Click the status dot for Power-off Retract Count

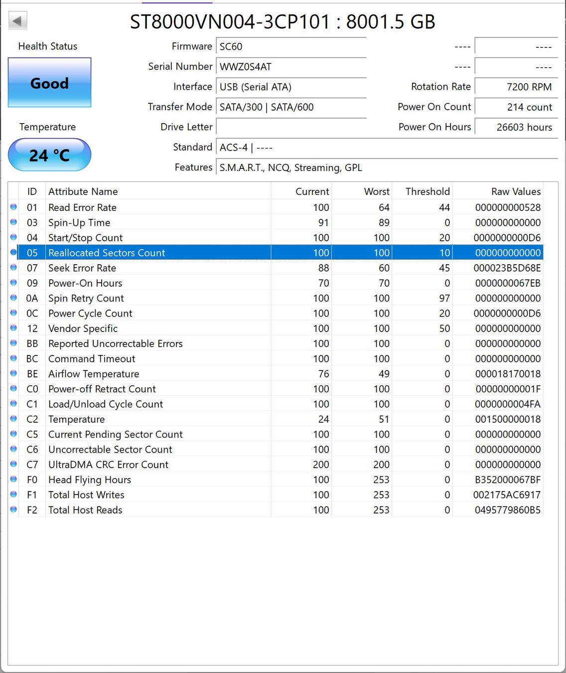tap(13, 388)
